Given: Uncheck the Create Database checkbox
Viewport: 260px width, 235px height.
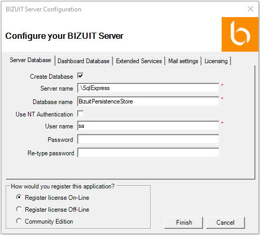Looking at the screenshot, I should point(80,76).
